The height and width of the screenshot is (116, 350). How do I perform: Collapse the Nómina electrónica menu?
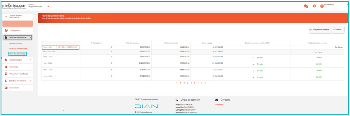point(30,38)
